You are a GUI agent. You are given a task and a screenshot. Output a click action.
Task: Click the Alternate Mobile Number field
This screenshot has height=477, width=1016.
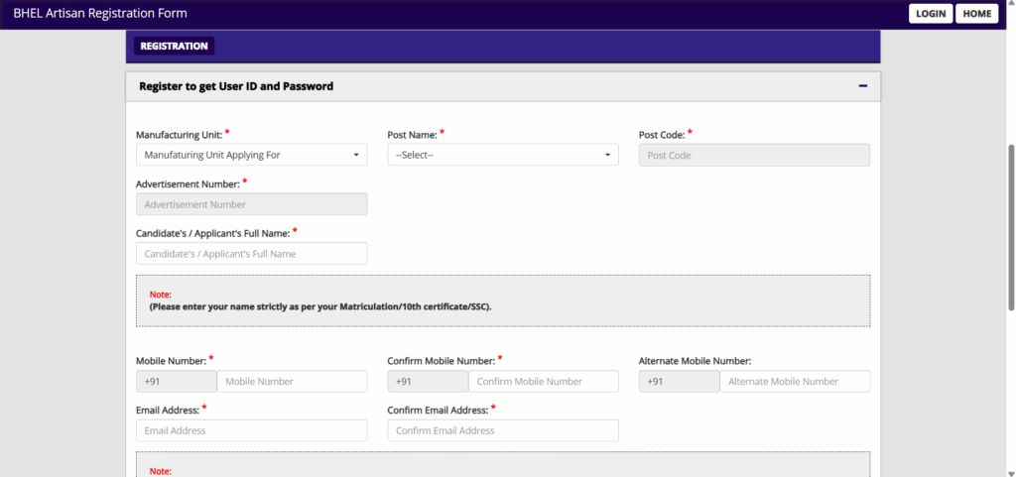[795, 381]
